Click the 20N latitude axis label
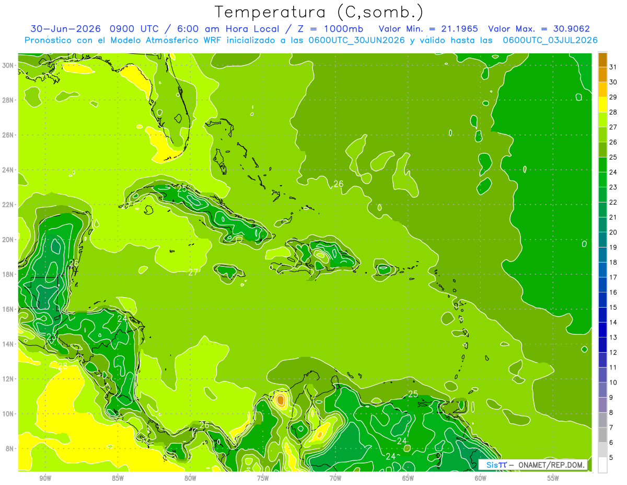The width and height of the screenshot is (627, 485). tap(9, 240)
